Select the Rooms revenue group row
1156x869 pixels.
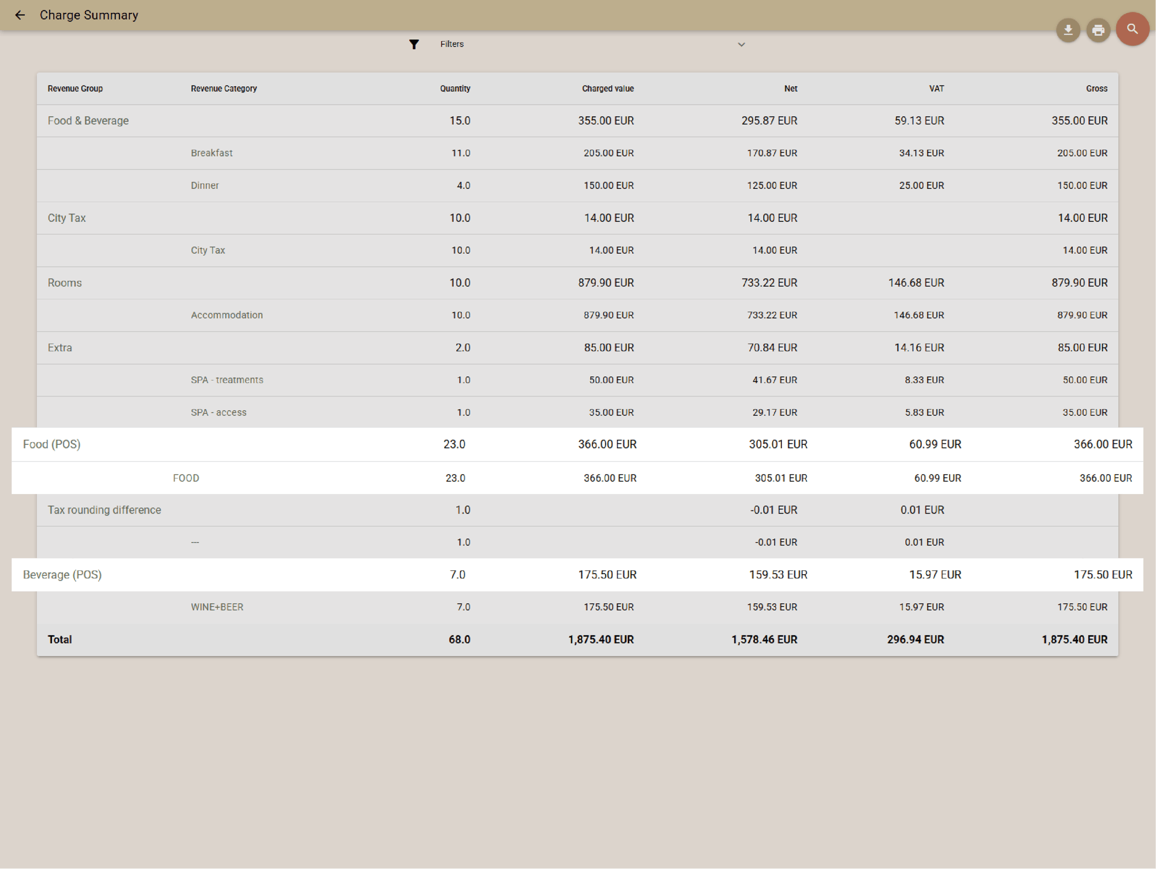(x=65, y=283)
